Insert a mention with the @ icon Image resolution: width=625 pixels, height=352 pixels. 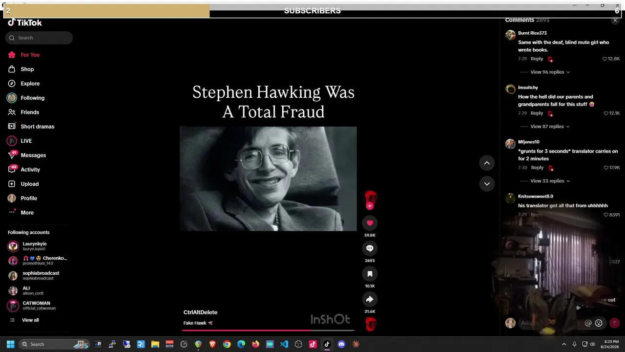588,323
